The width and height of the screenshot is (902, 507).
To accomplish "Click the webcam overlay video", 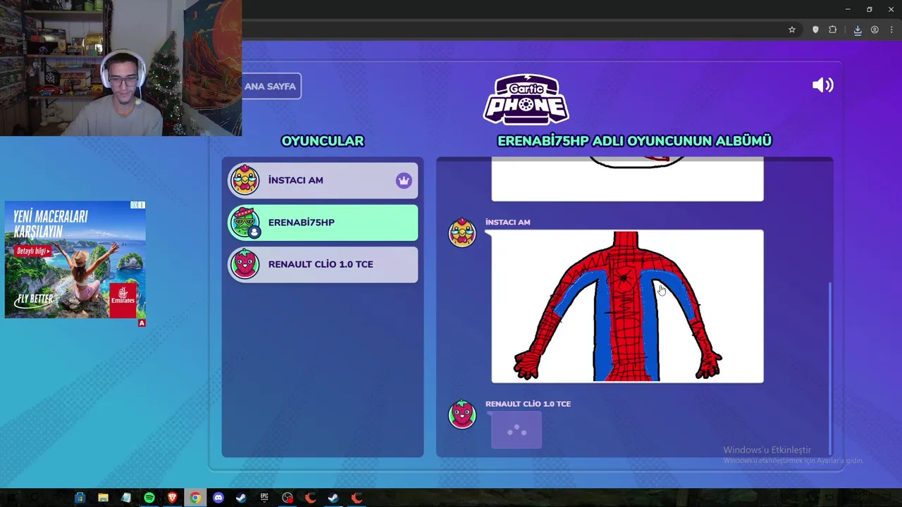I will 121,68.
